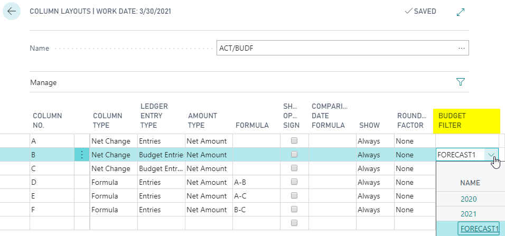The image size is (505, 236).
Task: Select Column No. cell E
Action: click(x=52, y=196)
